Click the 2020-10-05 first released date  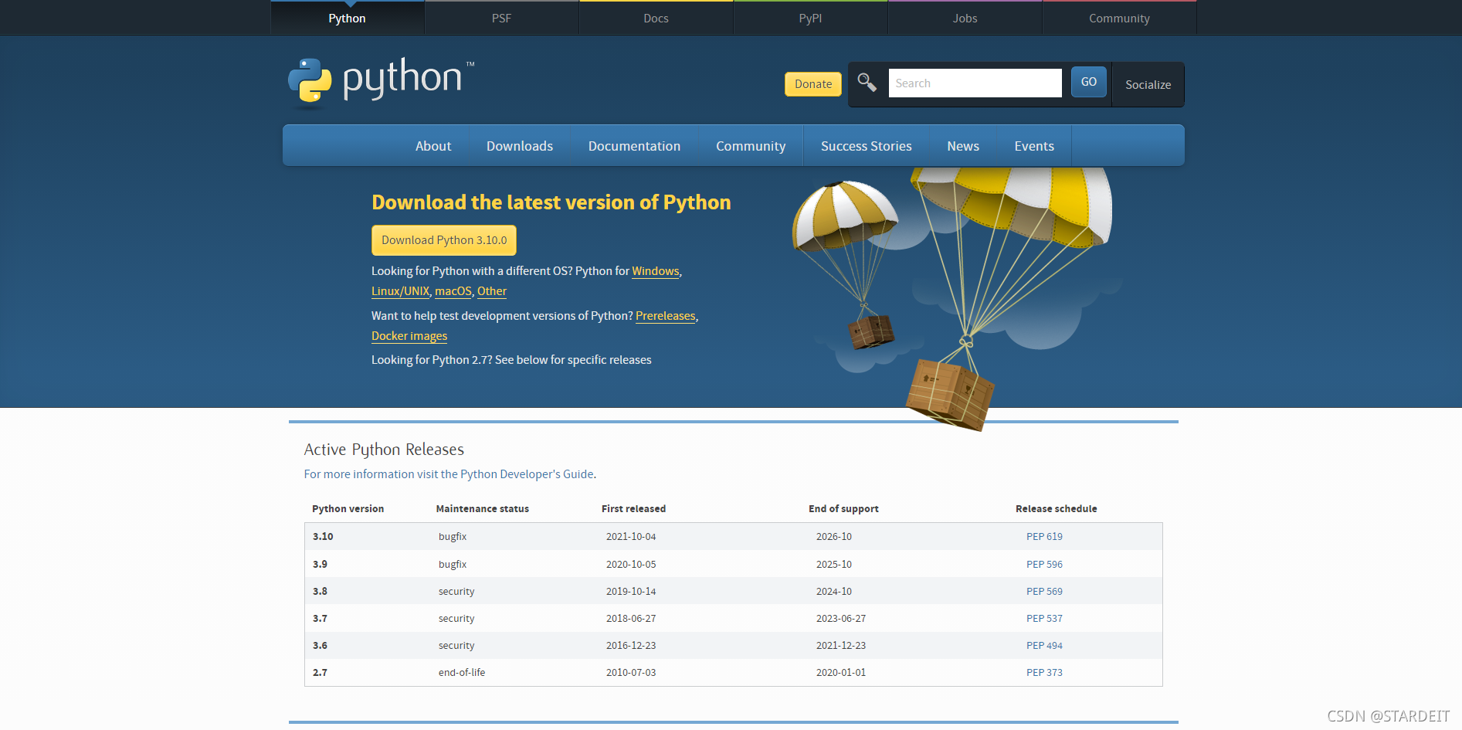[x=631, y=564]
